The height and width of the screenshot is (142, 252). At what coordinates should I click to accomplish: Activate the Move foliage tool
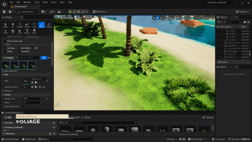34,31
